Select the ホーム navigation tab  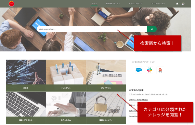click(x=94, y=4)
